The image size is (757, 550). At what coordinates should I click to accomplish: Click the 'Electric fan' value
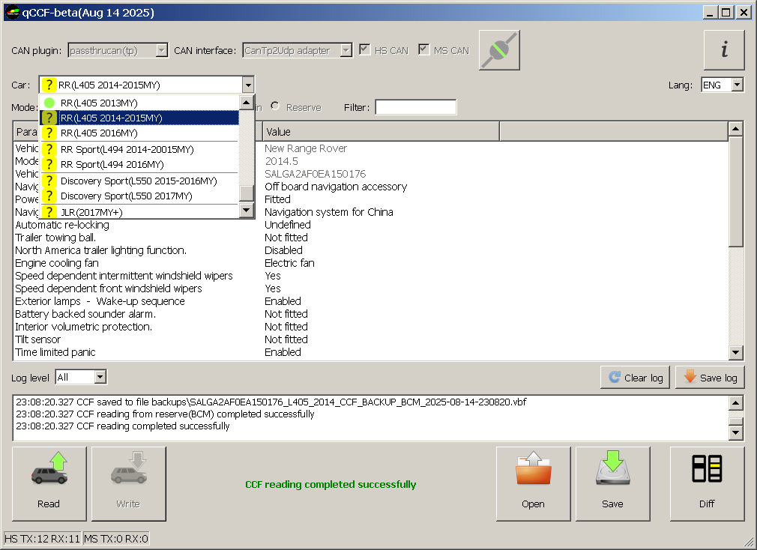289,263
